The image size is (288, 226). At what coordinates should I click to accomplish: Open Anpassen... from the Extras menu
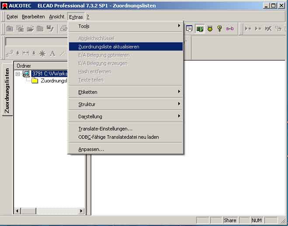click(126, 149)
